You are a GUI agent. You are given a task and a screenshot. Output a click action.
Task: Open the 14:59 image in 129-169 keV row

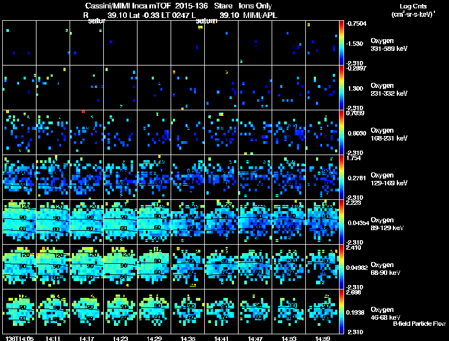(x=322, y=177)
